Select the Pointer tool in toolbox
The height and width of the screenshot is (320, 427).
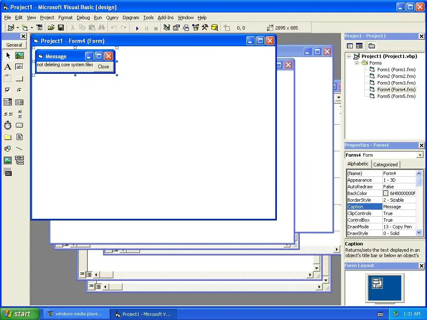[x=8, y=55]
